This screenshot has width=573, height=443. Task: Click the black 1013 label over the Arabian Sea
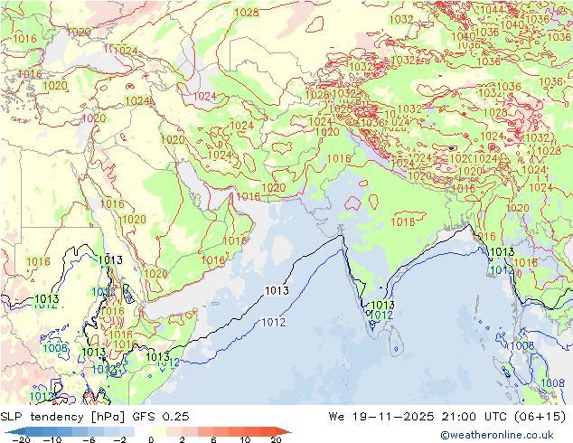click(277, 290)
